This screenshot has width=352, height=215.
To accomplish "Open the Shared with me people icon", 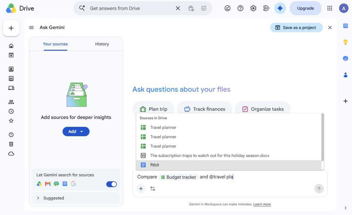I will pyautogui.click(x=11, y=102).
